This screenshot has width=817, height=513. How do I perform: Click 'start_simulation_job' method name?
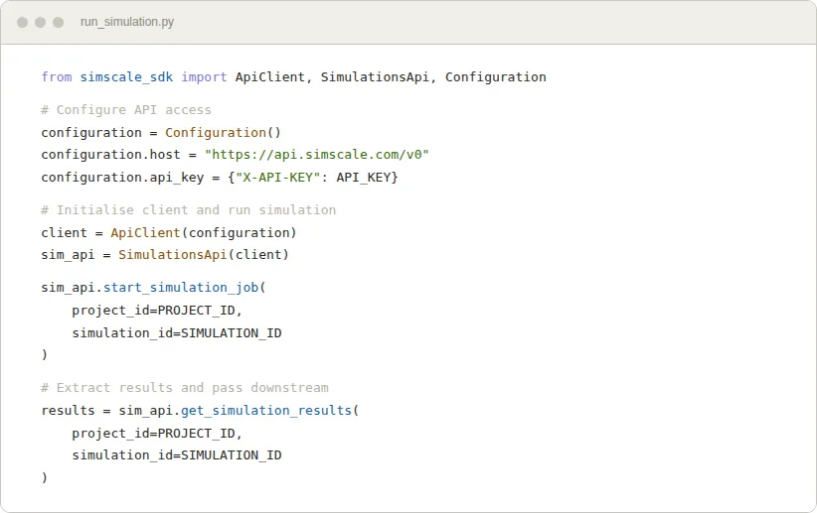tap(181, 288)
